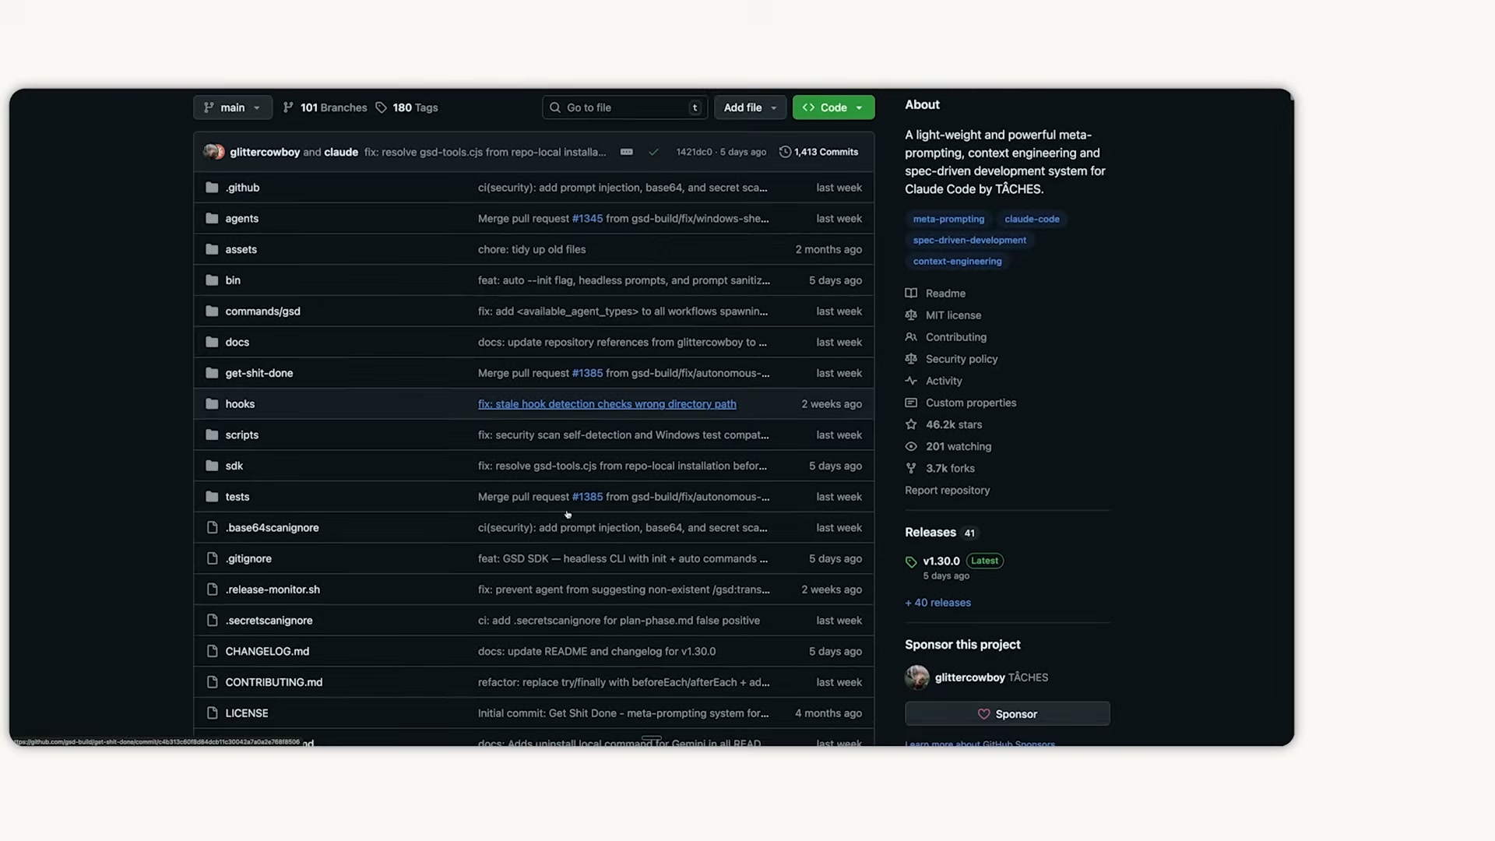Click folder icon beside agents
Screen dimensions: 1495x841
pyautogui.click(x=212, y=219)
